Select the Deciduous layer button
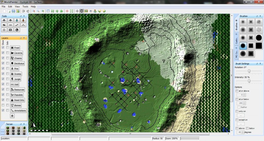Viewport: 264px width, 141px height. 17,63
